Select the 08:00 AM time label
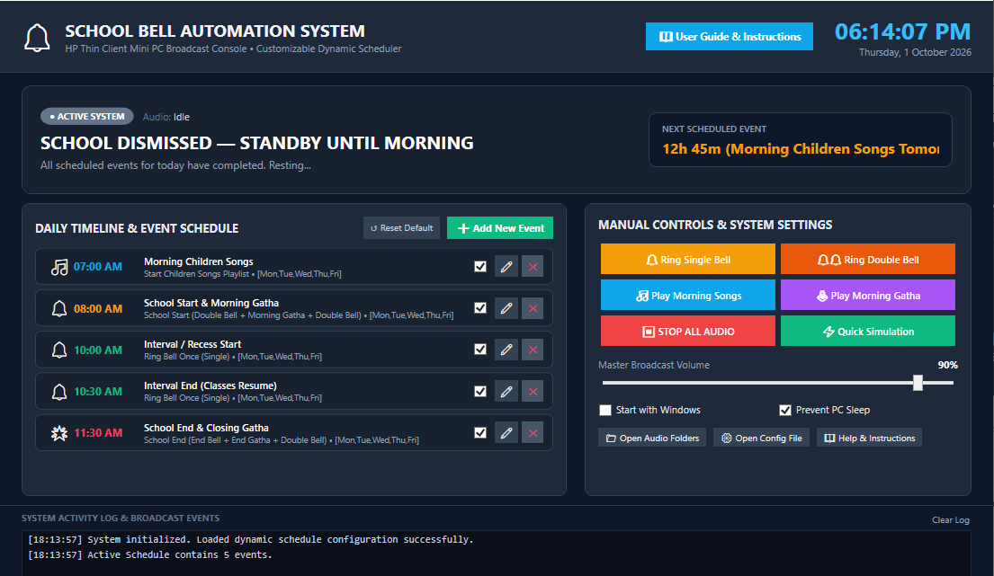Viewport: 994px width, 576px height. coord(98,309)
